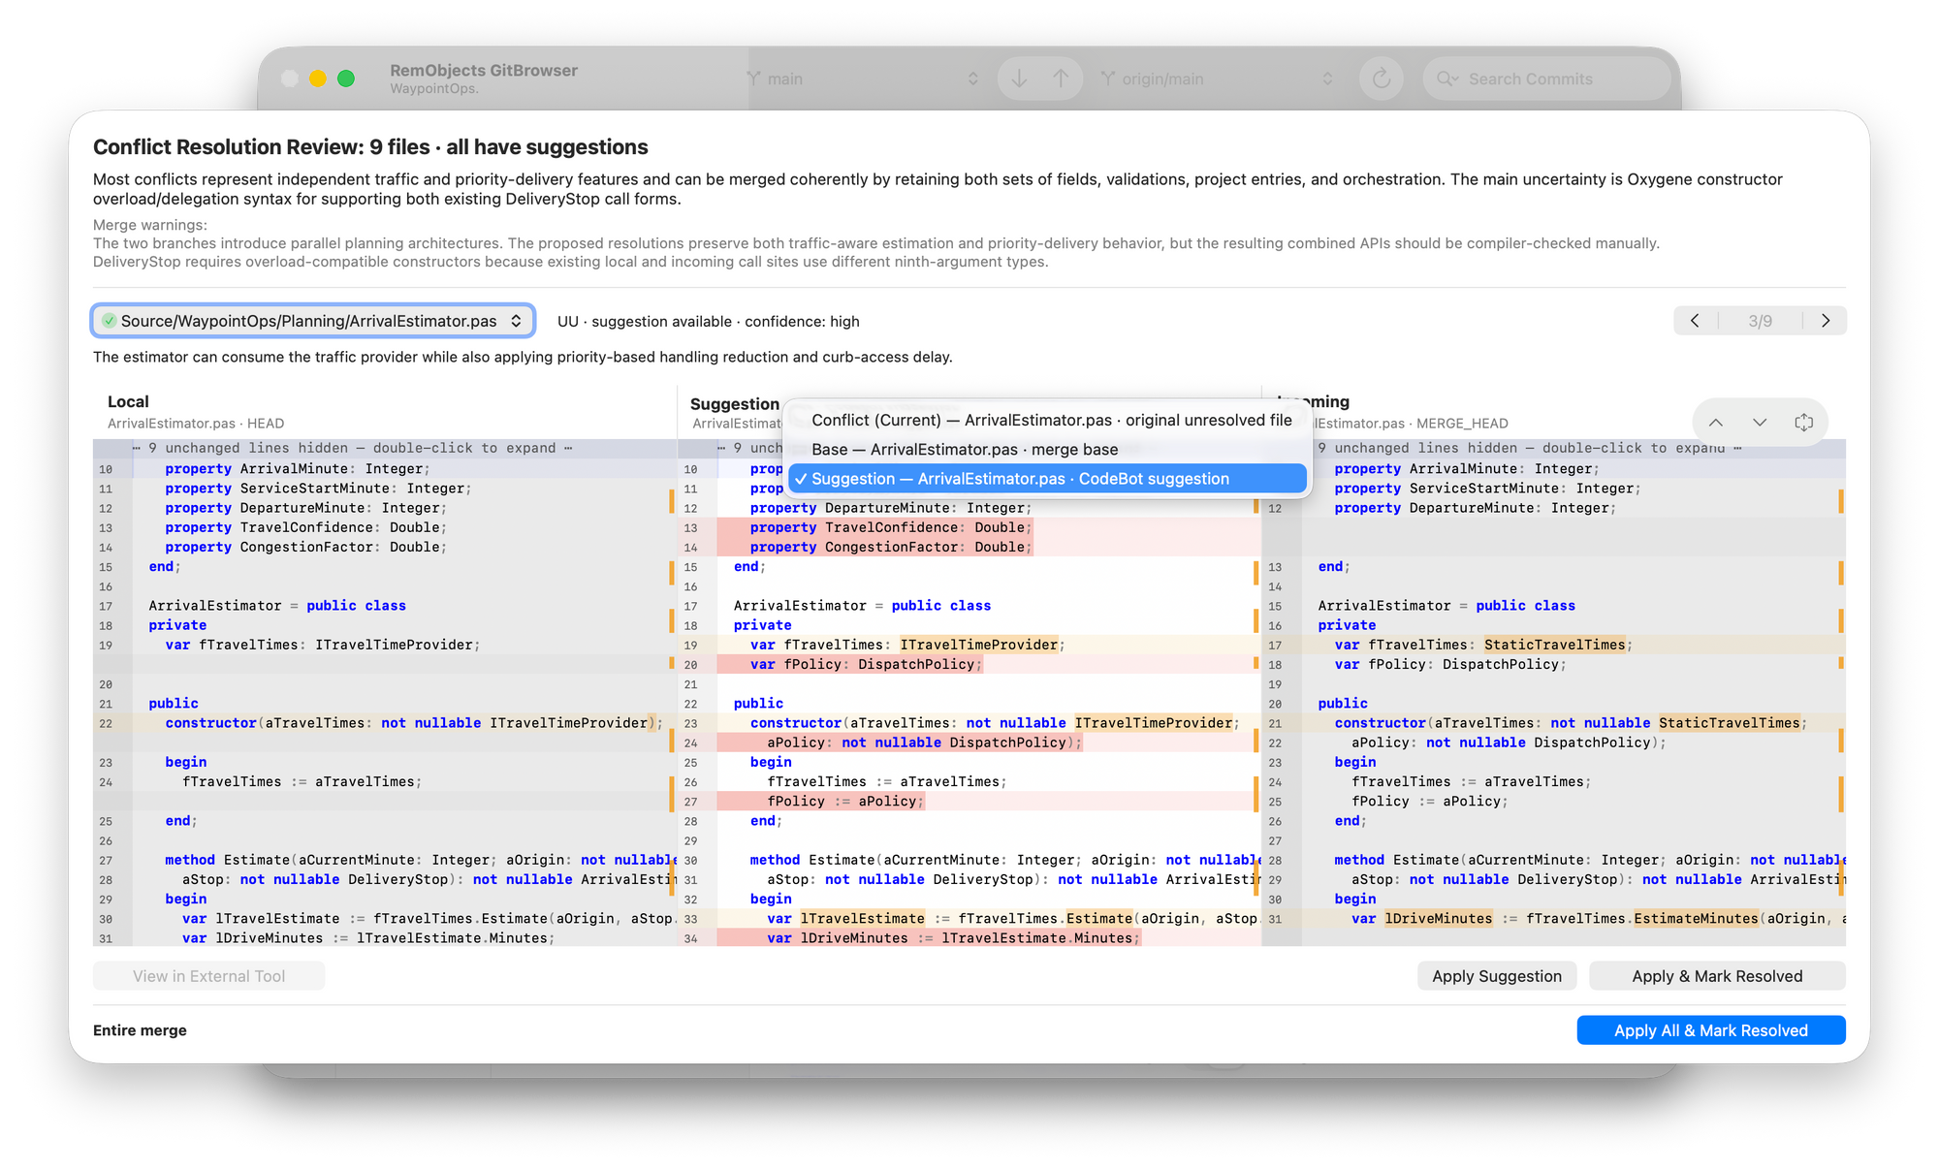Click View in External Tool button
The width and height of the screenshot is (1939, 1169).
coord(208,976)
